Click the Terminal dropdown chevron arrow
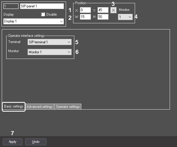Screen dimensions: 177x147 coord(69,42)
